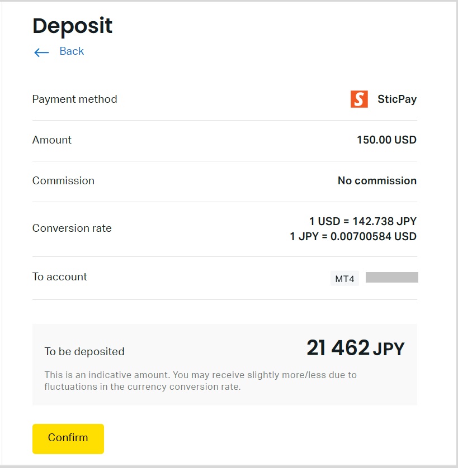Viewport: 458px width, 468px height.
Task: Click the 150.00 USD amount value
Action: point(386,140)
